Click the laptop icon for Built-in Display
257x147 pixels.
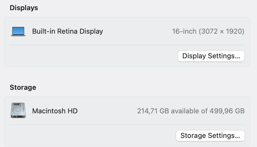click(18, 31)
